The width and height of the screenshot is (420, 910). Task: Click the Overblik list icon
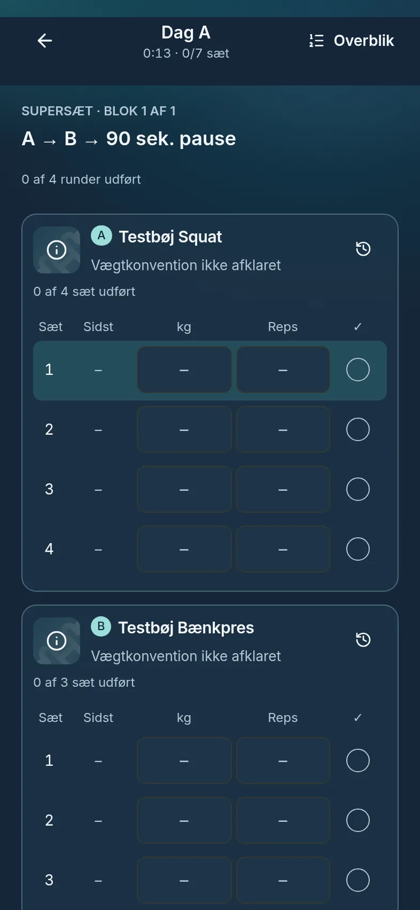coord(316,41)
